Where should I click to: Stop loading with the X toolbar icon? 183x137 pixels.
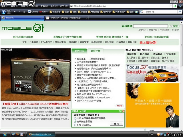pyautogui.click(x=19, y=12)
